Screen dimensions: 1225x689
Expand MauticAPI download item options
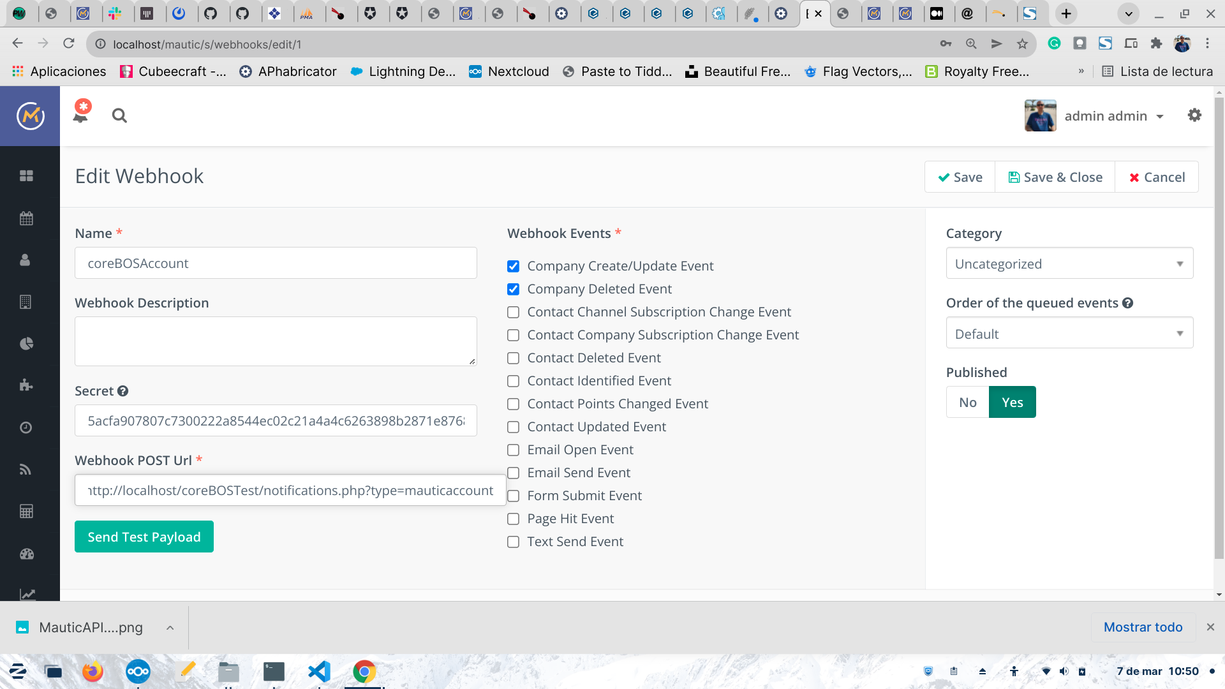point(170,628)
